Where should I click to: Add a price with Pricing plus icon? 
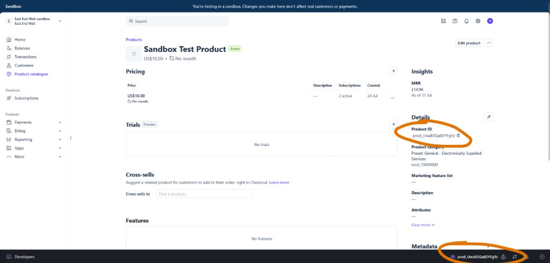click(x=394, y=71)
